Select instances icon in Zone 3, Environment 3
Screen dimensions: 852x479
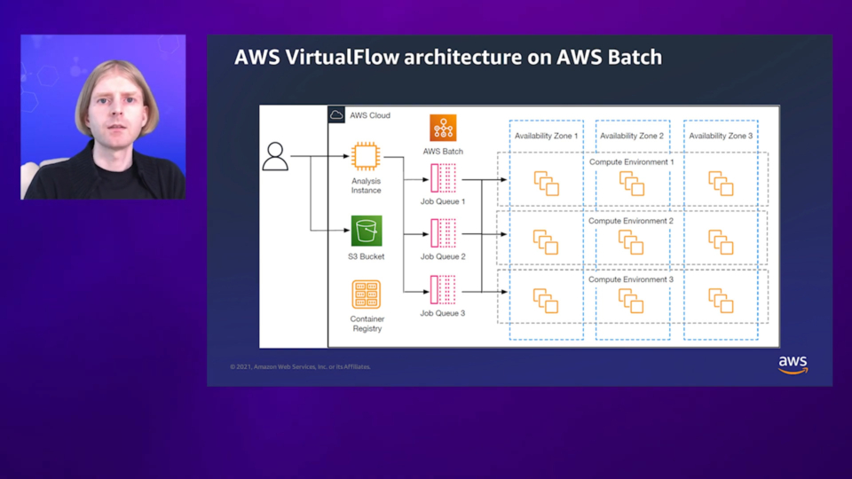click(721, 301)
